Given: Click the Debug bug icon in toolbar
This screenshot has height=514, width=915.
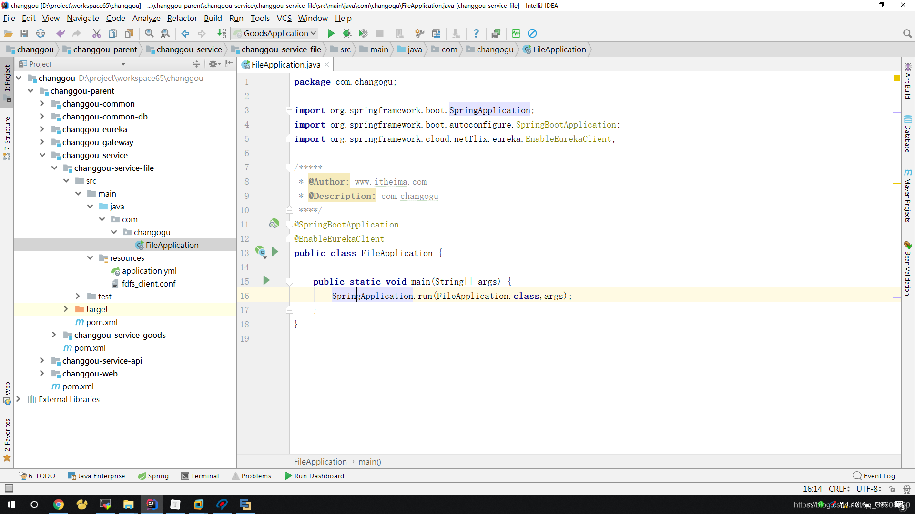Looking at the screenshot, I should point(347,33).
